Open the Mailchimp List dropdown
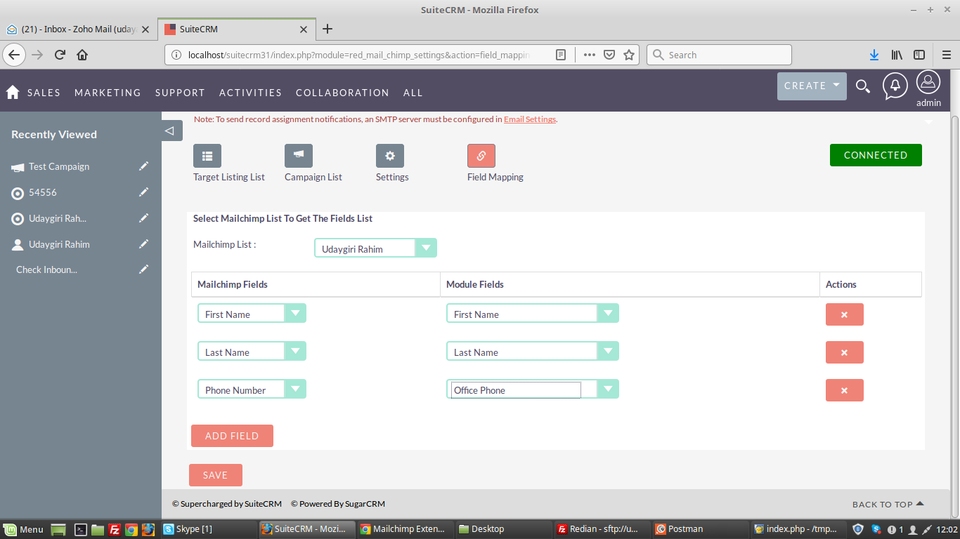Screen dimensions: 960x539 coord(375,248)
